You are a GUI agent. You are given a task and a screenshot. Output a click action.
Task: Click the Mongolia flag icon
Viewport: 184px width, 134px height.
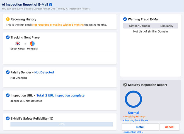32,44
